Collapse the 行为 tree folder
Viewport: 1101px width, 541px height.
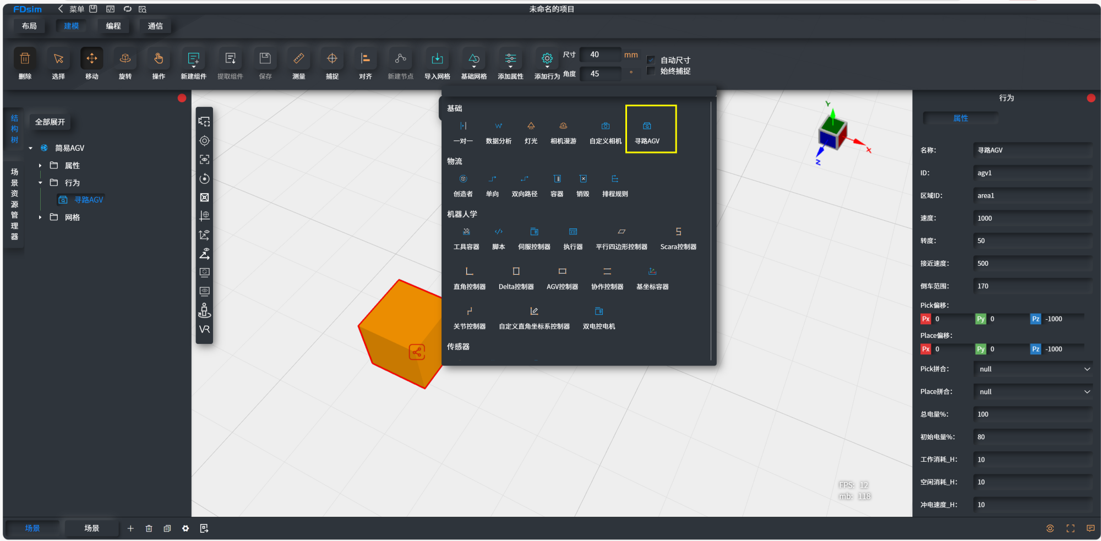pos(40,183)
